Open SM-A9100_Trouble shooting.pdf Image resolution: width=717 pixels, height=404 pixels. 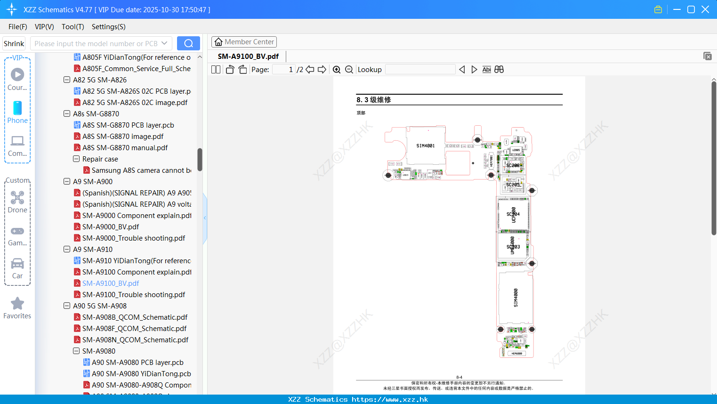(x=134, y=294)
